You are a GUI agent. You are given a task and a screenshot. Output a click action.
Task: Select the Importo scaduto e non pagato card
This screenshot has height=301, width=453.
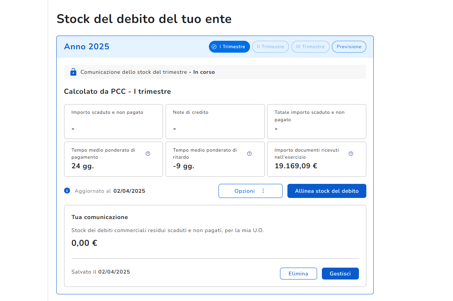113,122
